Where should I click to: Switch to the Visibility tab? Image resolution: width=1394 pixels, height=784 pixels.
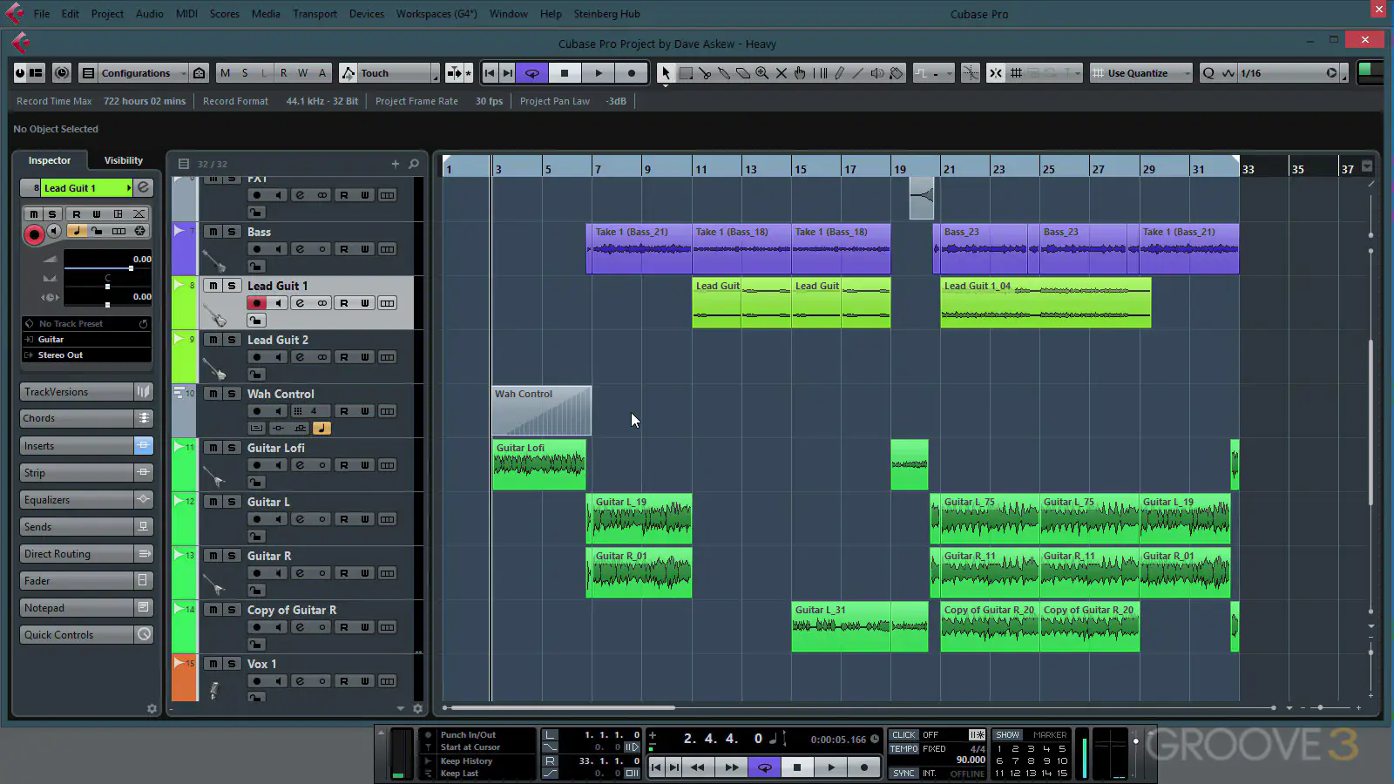pos(124,160)
